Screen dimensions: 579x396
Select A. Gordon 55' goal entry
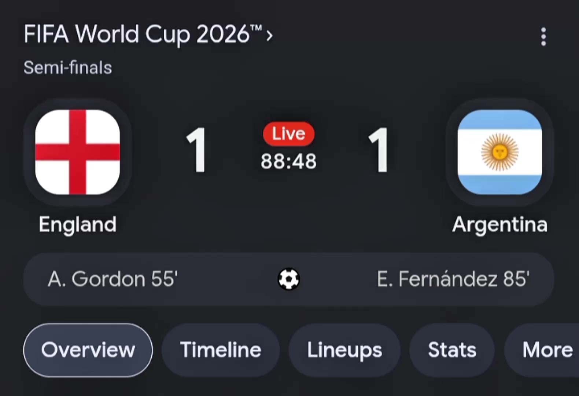tap(113, 279)
